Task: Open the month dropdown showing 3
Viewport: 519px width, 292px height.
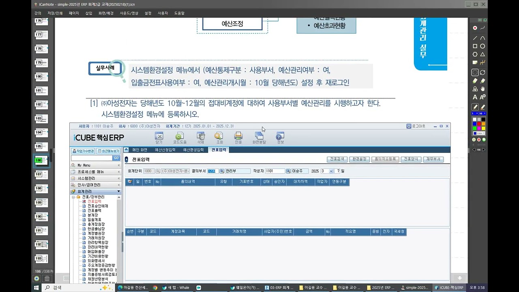Action: 331,171
